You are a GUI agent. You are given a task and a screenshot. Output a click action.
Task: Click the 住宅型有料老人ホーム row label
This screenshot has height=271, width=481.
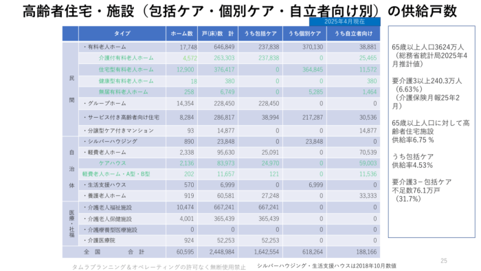coord(126,69)
